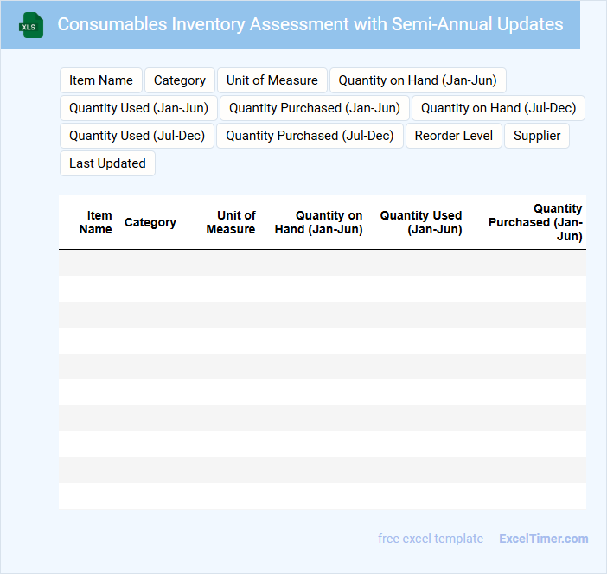
Task: Select the Quantity Used (Jul-Dec) tag
Action: pos(137,136)
